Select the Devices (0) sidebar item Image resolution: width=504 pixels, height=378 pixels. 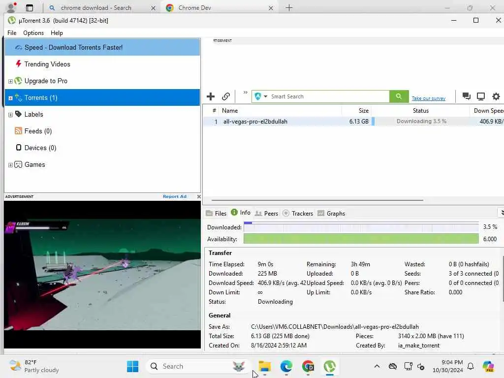click(102, 148)
